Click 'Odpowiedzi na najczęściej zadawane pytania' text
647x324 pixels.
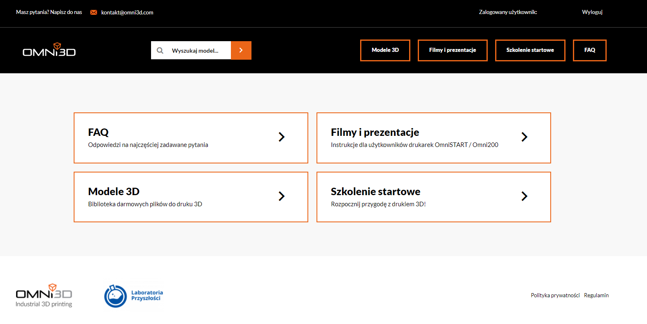point(148,145)
